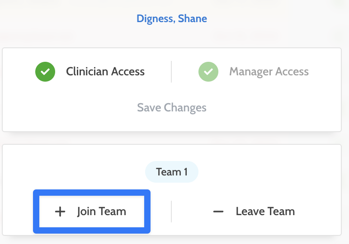Select the Team 1 pill tag
The height and width of the screenshot is (244, 349).
click(172, 172)
